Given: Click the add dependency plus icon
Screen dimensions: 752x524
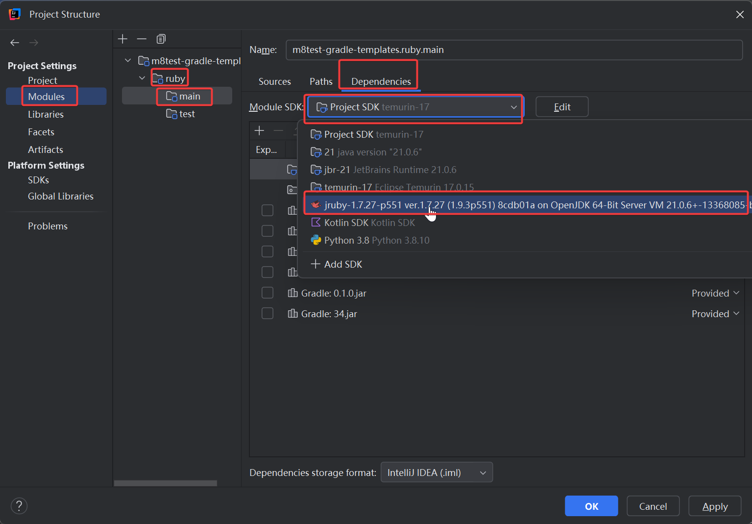Looking at the screenshot, I should pos(260,130).
